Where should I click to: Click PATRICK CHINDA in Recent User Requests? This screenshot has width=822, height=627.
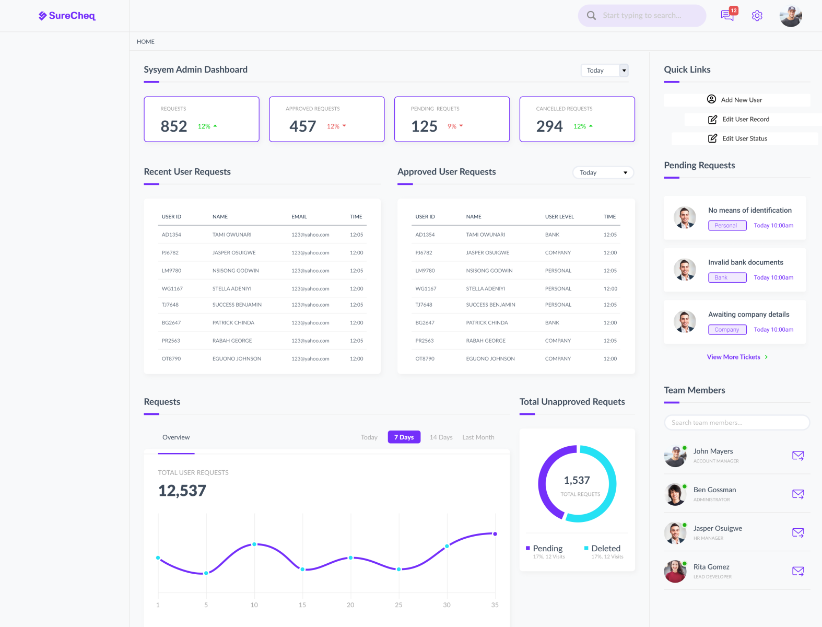point(233,323)
